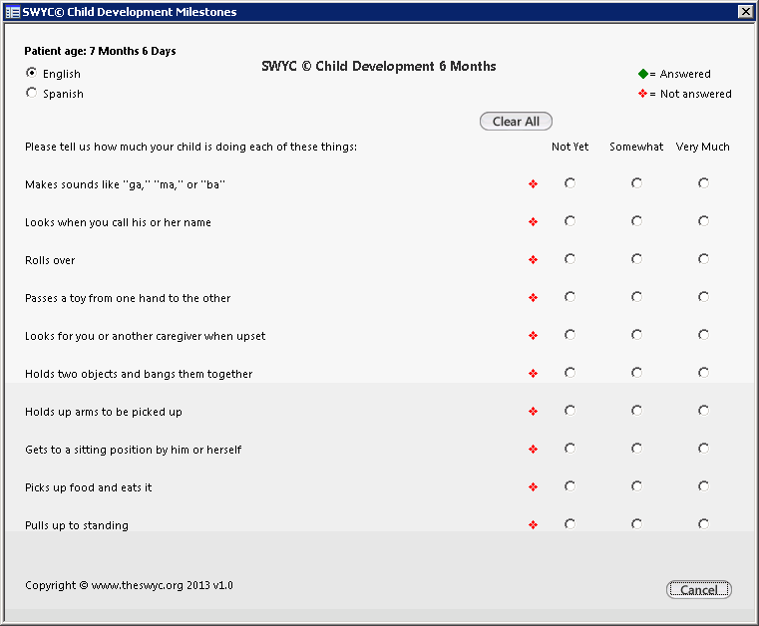
Task: Set 'Rolls over' to Not Yet
Action: (569, 259)
